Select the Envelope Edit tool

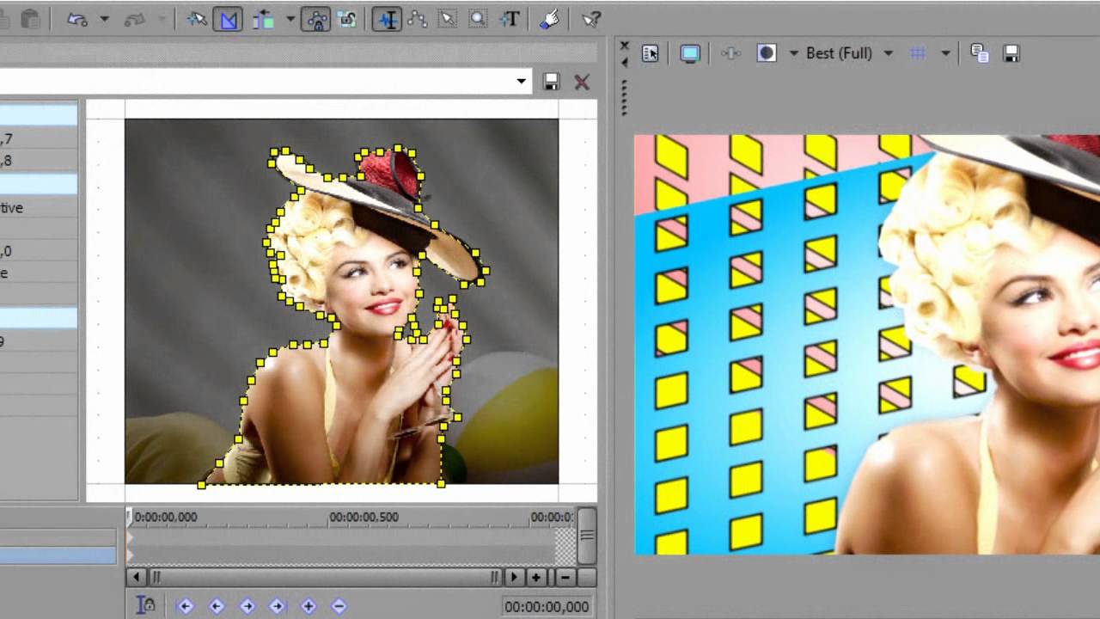tap(418, 19)
